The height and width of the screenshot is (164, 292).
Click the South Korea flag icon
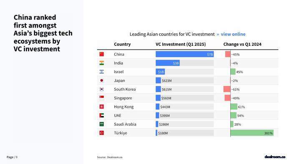(101, 89)
